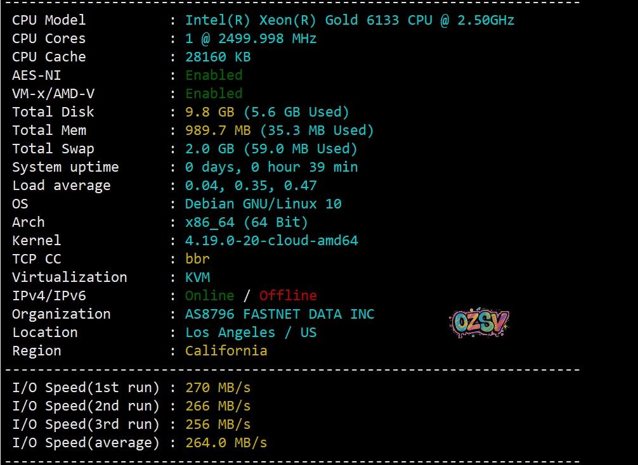Click the OZSV graffiti watermark logo

pos(479,323)
